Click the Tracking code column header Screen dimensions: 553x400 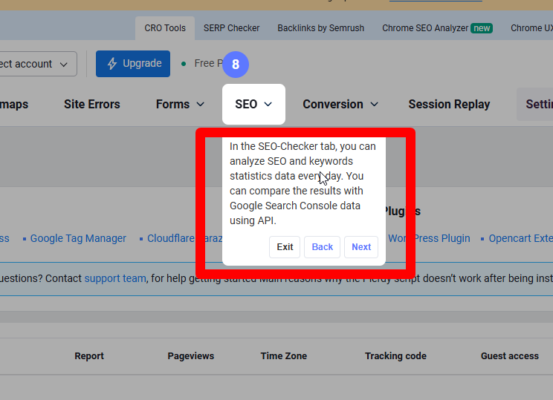click(395, 356)
